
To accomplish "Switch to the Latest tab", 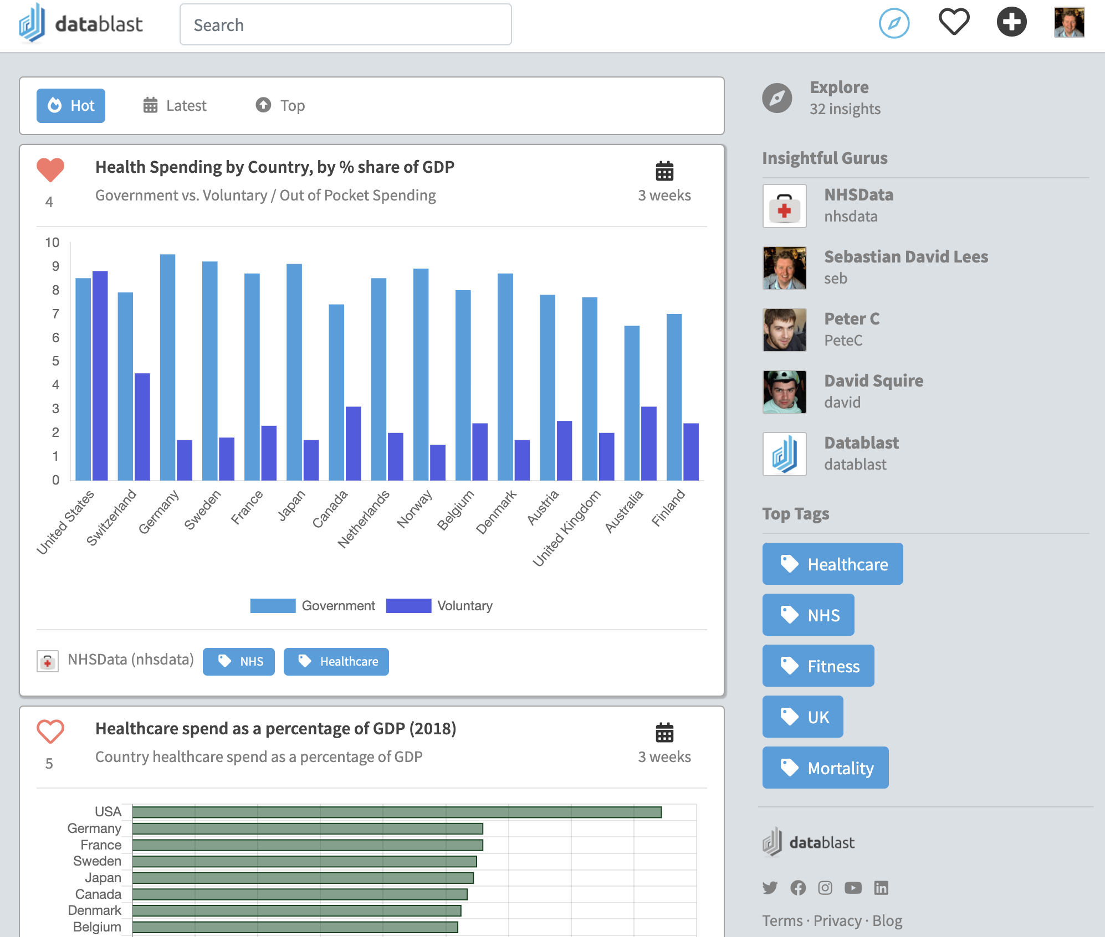I will pyautogui.click(x=175, y=106).
